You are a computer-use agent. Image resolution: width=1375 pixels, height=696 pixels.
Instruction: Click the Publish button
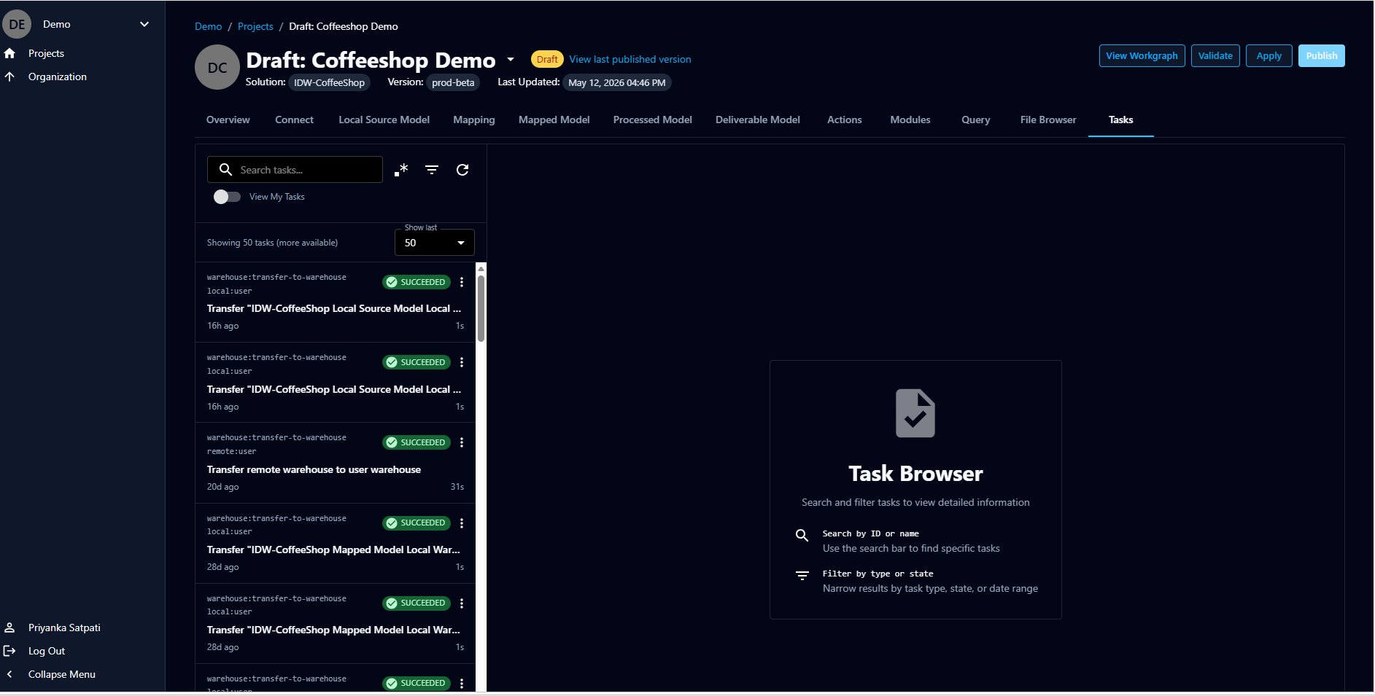pos(1322,55)
